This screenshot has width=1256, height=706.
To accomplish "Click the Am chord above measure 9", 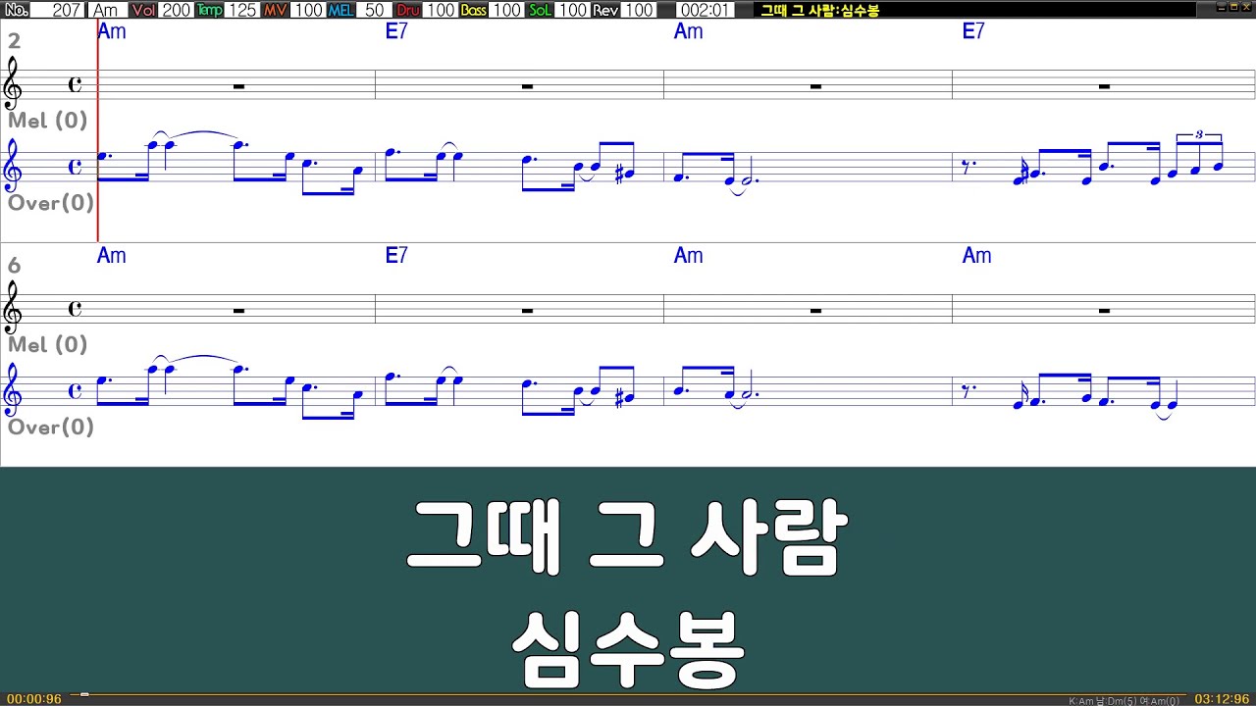I will (977, 256).
